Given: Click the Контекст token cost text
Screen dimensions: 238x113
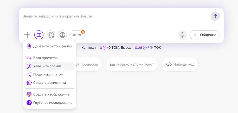Looking at the screenshot, I should click(x=100, y=48).
